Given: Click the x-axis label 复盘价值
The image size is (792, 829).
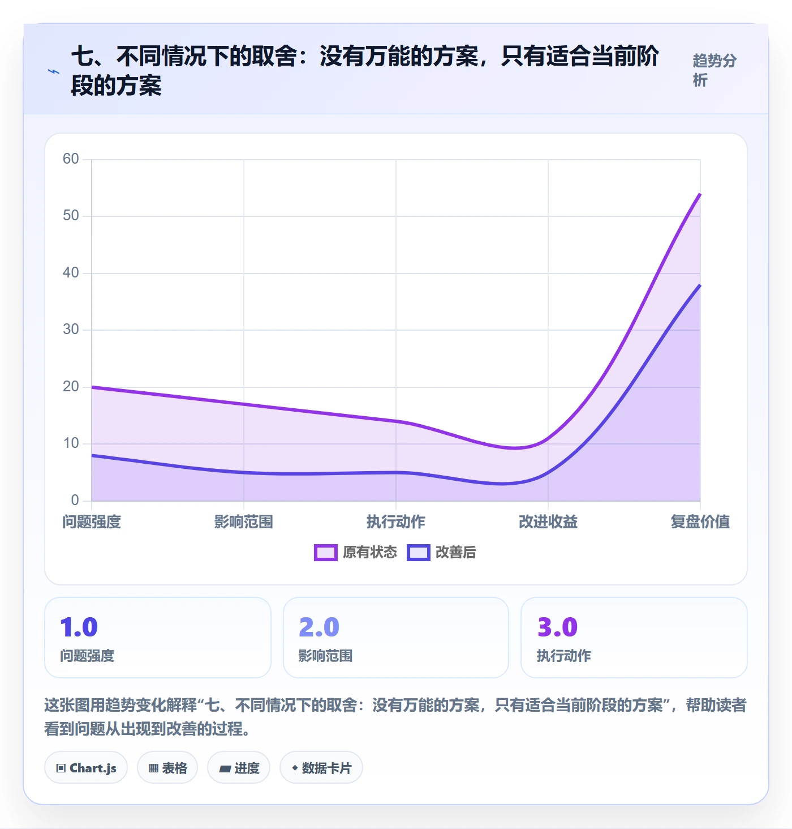Looking at the screenshot, I should (x=700, y=522).
